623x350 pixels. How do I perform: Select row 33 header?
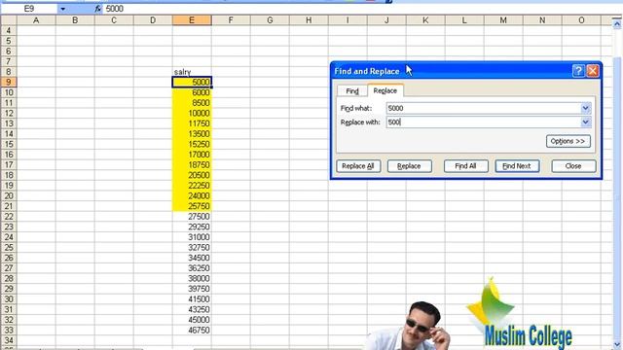[x=9, y=331]
